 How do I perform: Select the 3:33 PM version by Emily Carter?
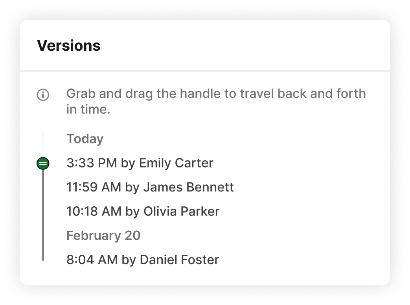[140, 163]
